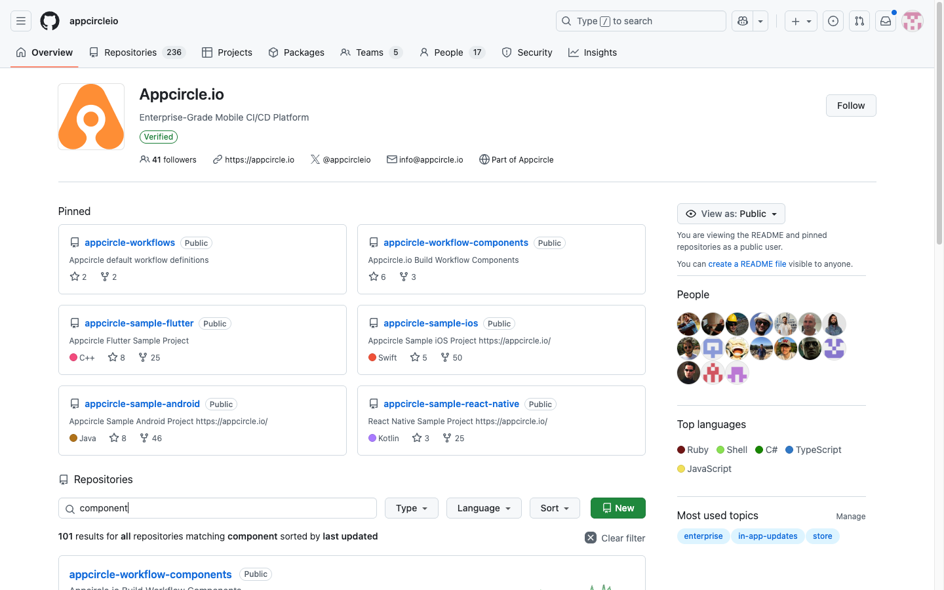Open the notifications inbox icon
Image resolution: width=944 pixels, height=590 pixels.
point(886,21)
